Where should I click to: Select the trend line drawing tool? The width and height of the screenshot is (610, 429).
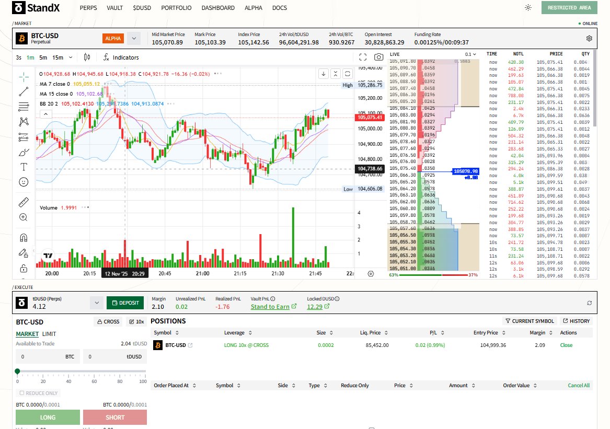(x=24, y=92)
